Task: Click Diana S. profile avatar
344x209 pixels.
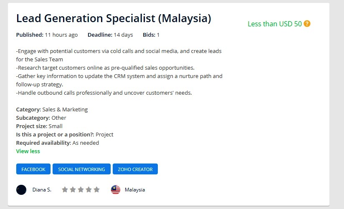Action: click(x=21, y=190)
